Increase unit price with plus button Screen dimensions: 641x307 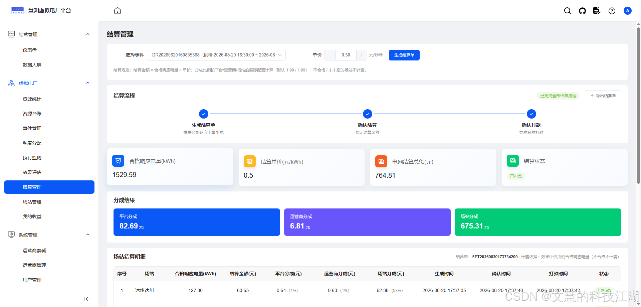[362, 55]
